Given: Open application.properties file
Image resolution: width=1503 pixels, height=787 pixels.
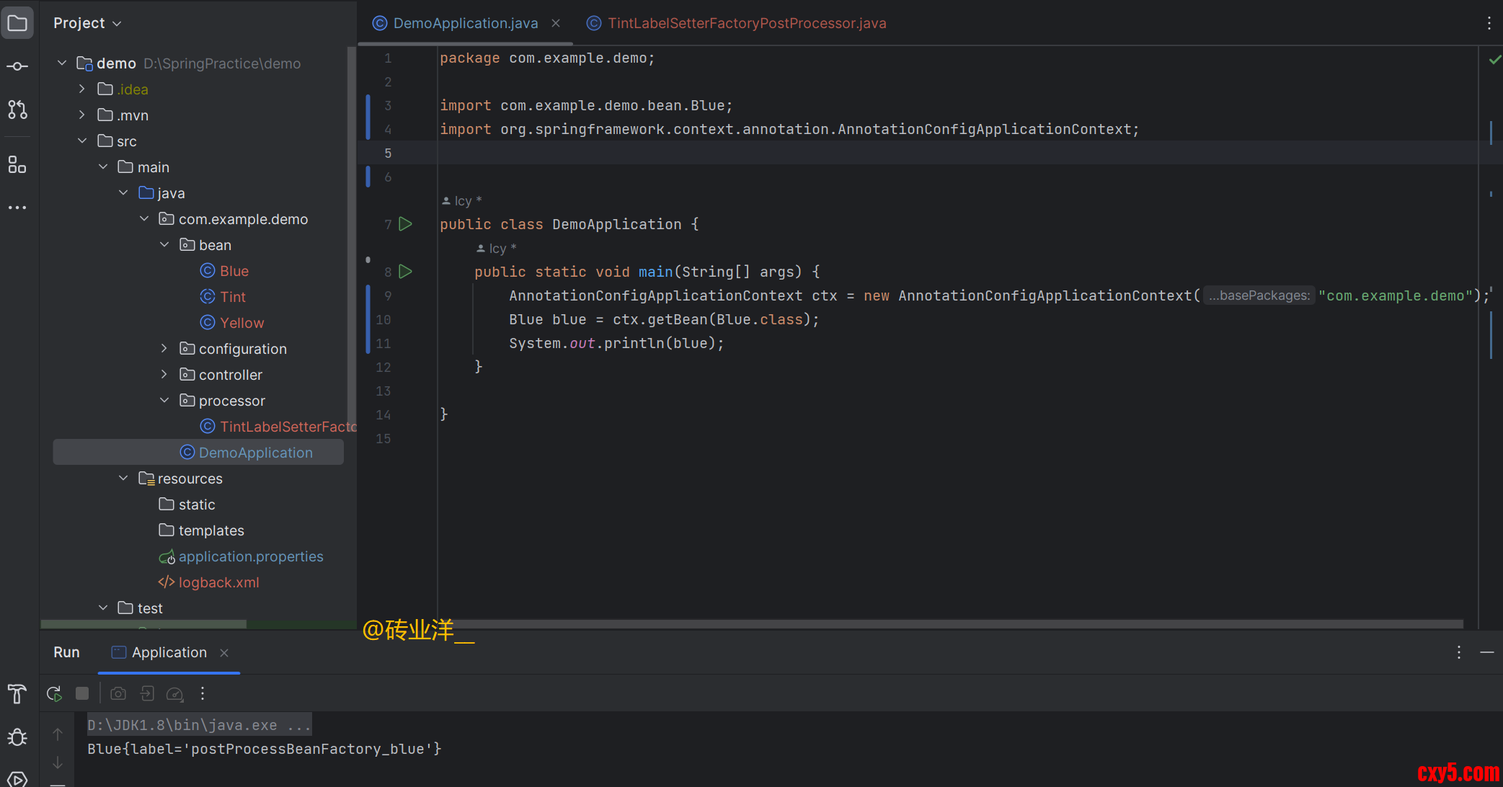Looking at the screenshot, I should coord(250,556).
